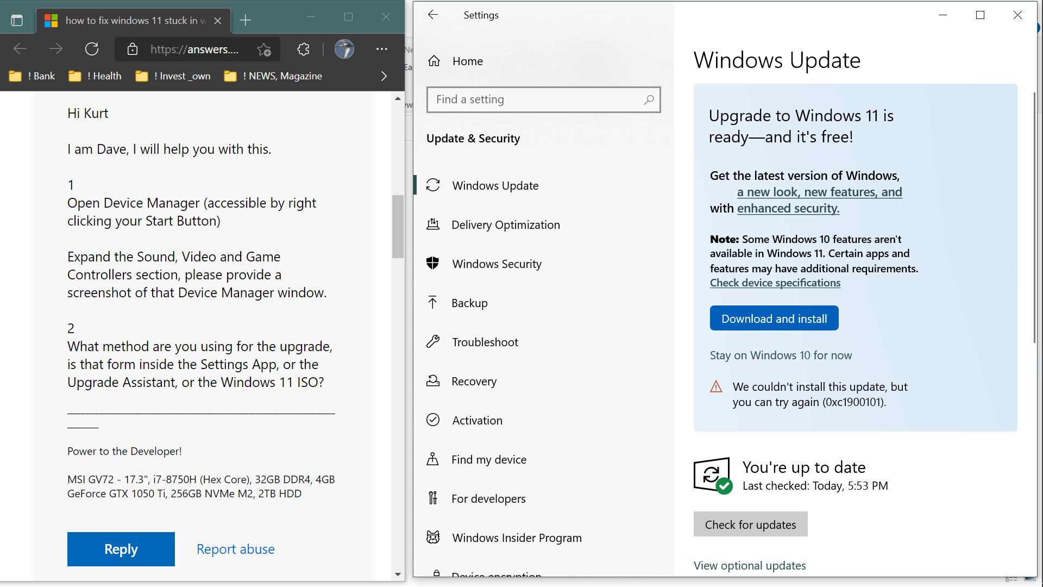The height and width of the screenshot is (587, 1043).
Task: Close the 'how to fix windows 11' tab
Action: [x=218, y=21]
